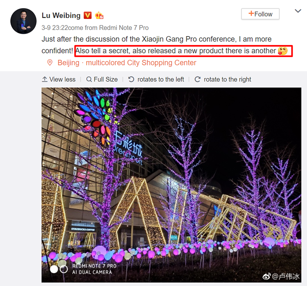Click the Full Size magnifier icon

[89, 79]
